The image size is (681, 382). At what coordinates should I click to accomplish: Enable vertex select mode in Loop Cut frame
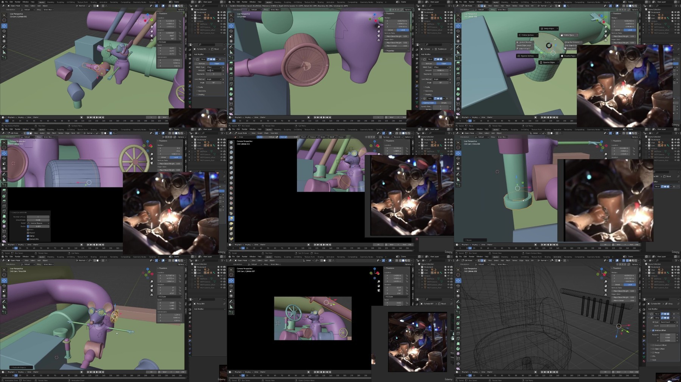[25, 133]
